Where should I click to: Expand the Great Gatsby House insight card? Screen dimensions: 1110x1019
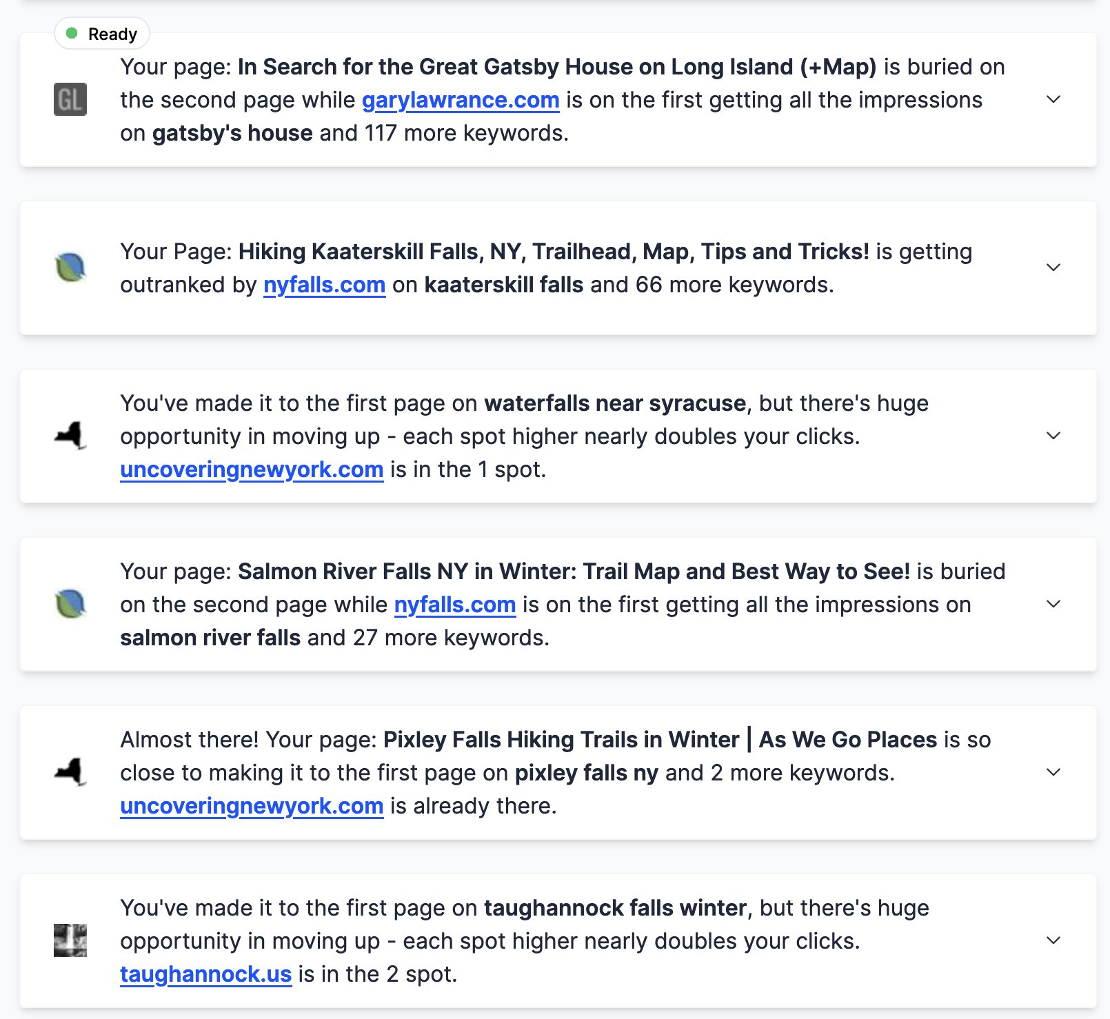1053,99
